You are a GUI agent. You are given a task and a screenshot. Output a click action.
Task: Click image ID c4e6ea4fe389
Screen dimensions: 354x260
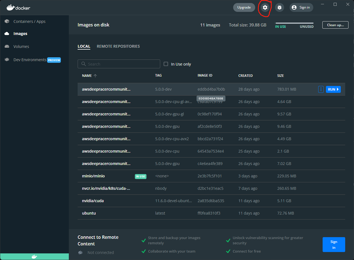[210, 164]
